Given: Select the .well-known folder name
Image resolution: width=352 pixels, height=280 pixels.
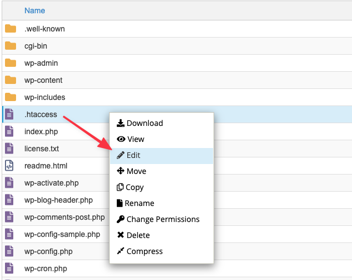Looking at the screenshot, I should point(45,29).
